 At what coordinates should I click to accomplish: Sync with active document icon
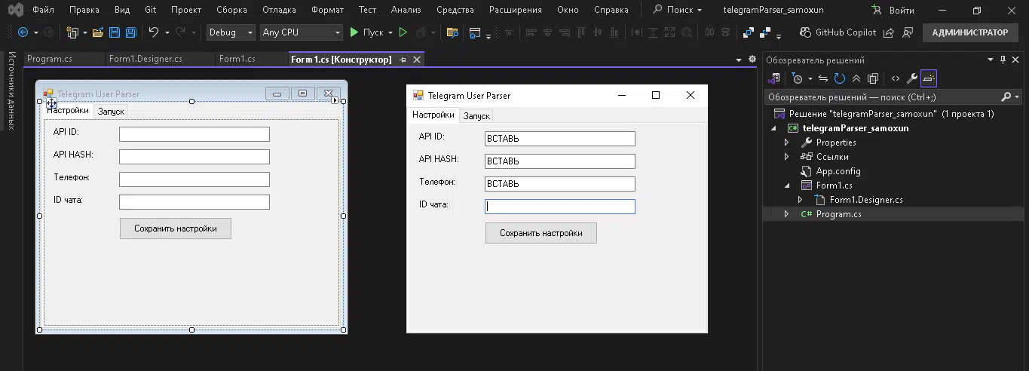tap(823, 78)
